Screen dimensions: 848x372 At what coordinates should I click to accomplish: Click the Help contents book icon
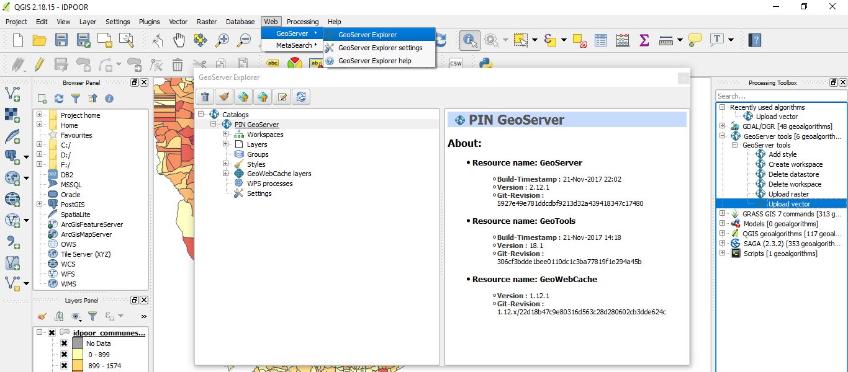[754, 40]
